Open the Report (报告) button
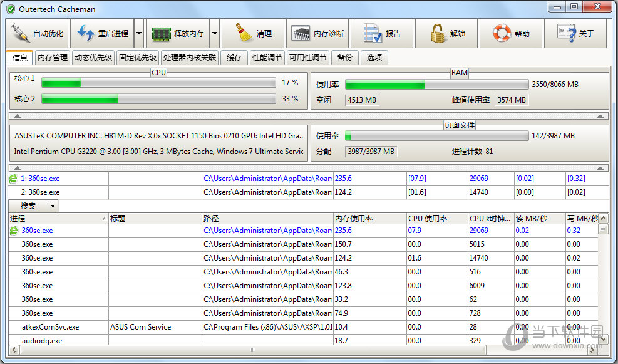Image resolution: width=618 pixels, height=364 pixels. tap(382, 34)
